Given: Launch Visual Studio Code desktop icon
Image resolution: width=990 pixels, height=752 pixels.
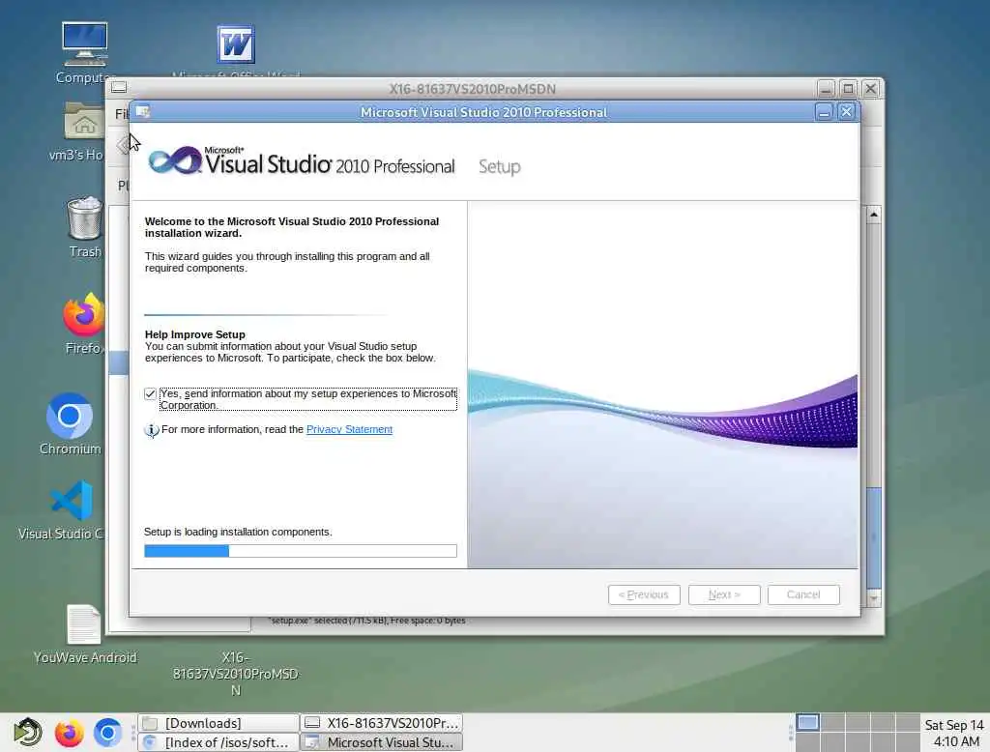Looking at the screenshot, I should tap(72, 501).
